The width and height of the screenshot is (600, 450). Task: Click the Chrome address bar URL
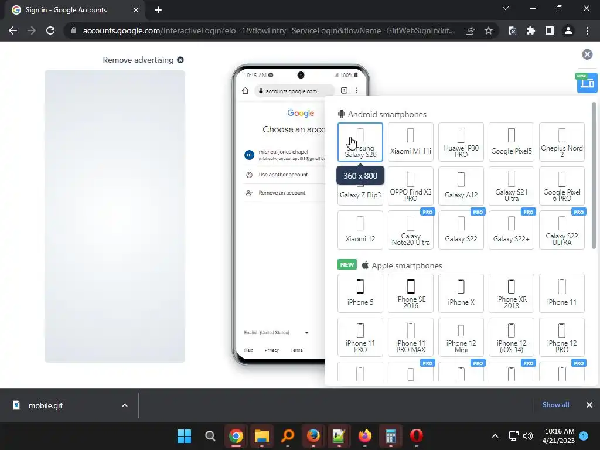pyautogui.click(x=268, y=30)
